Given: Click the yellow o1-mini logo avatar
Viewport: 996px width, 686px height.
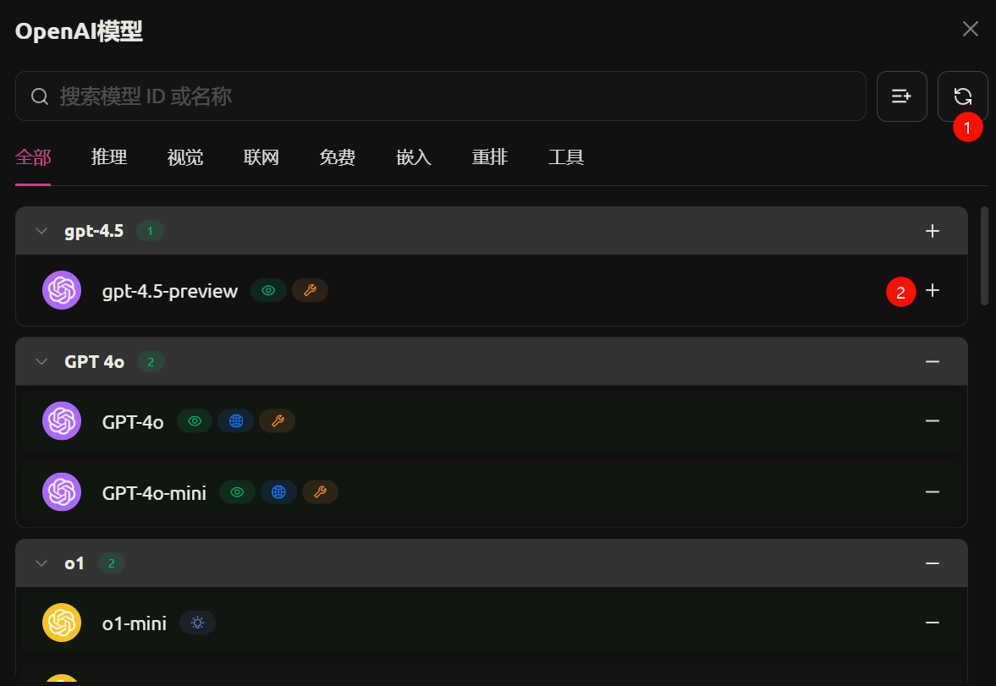Looking at the screenshot, I should pos(62,623).
